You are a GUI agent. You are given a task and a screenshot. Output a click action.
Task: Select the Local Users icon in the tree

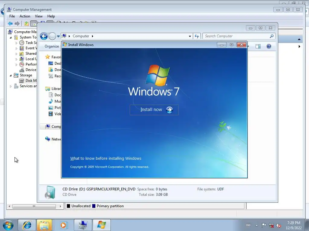point(22,59)
